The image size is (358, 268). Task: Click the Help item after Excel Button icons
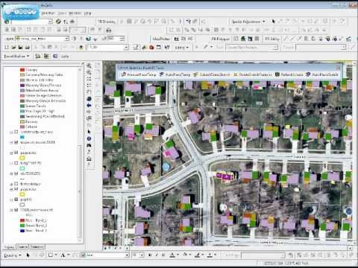[x=65, y=57]
